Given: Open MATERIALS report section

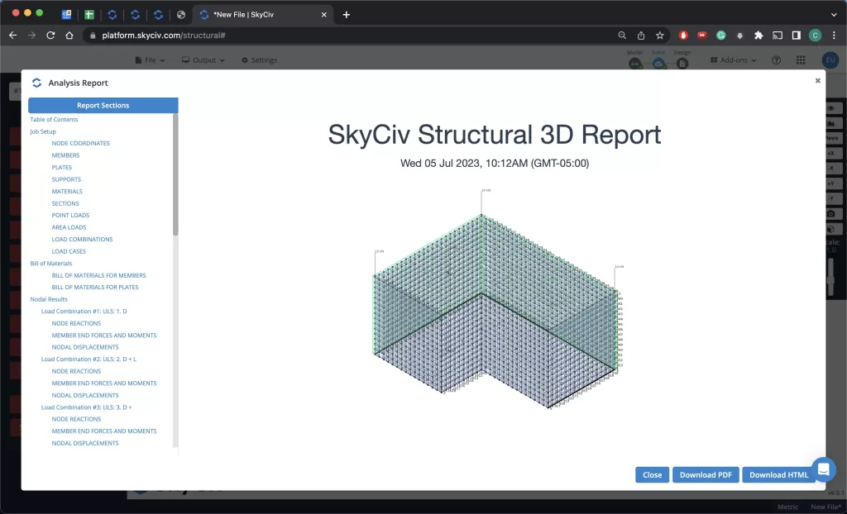Looking at the screenshot, I should (67, 191).
